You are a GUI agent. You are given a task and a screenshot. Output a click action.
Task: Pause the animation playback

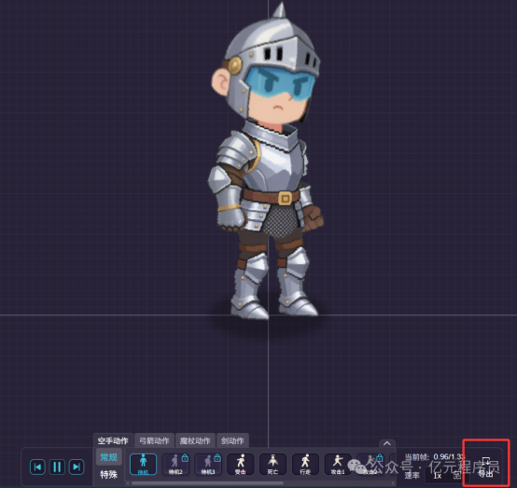57,467
